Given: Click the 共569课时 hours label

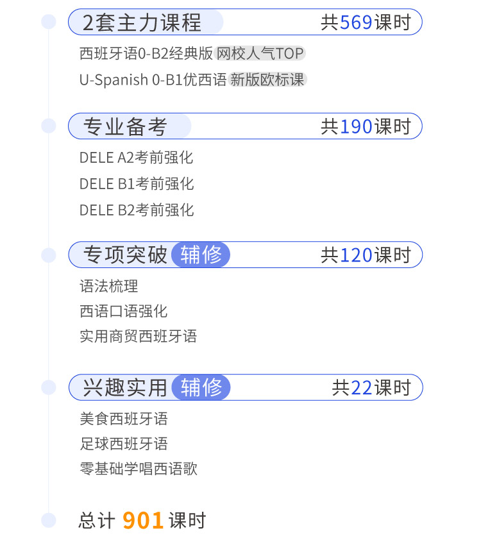Looking at the screenshot, I should [x=366, y=22].
